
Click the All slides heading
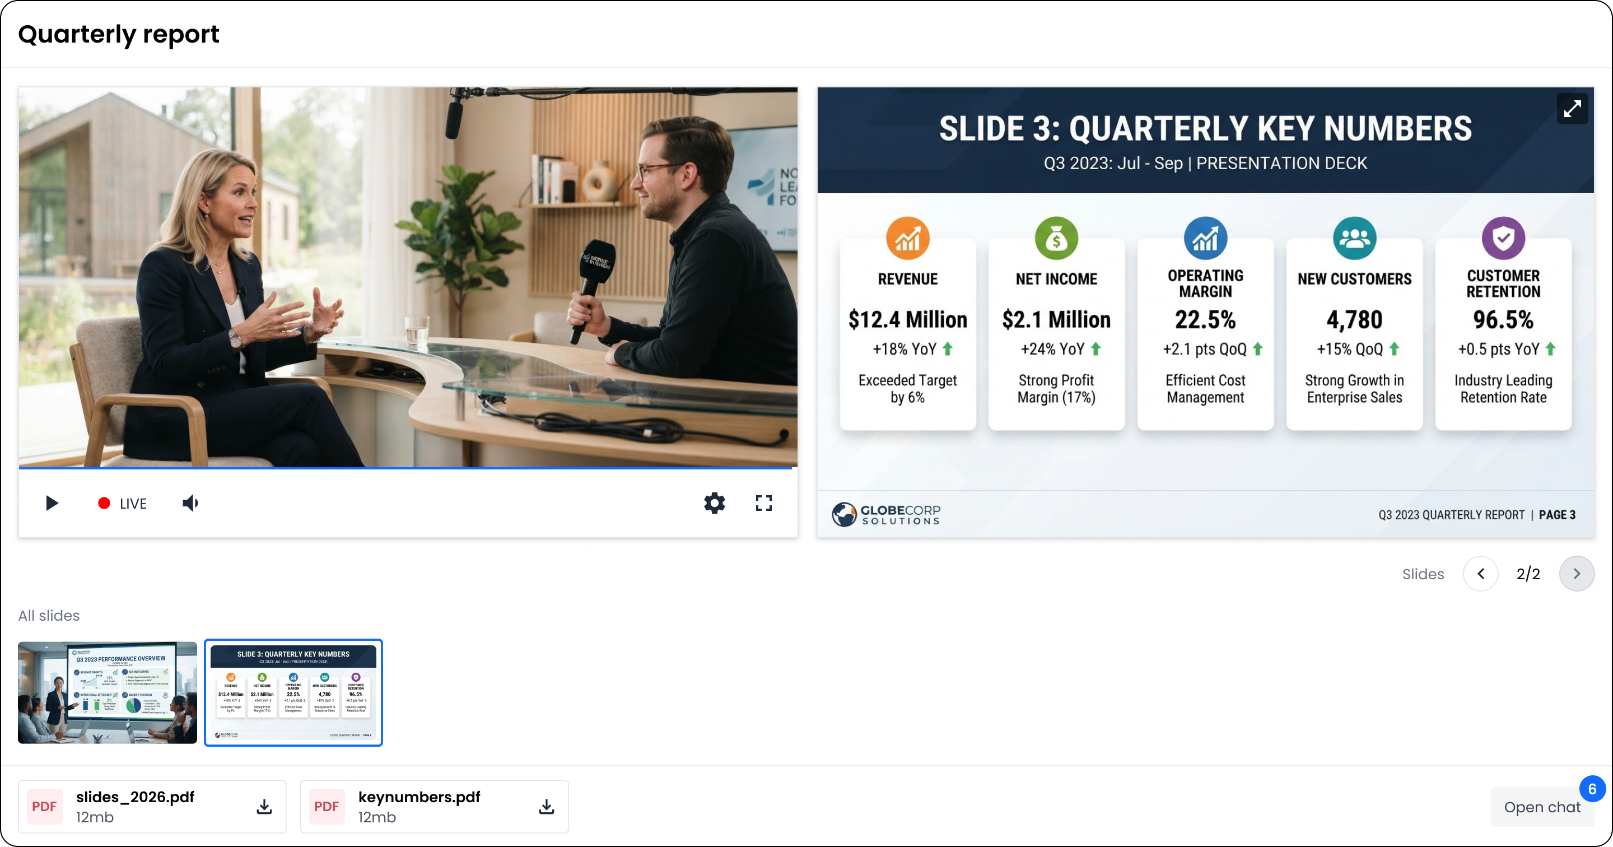[49, 616]
